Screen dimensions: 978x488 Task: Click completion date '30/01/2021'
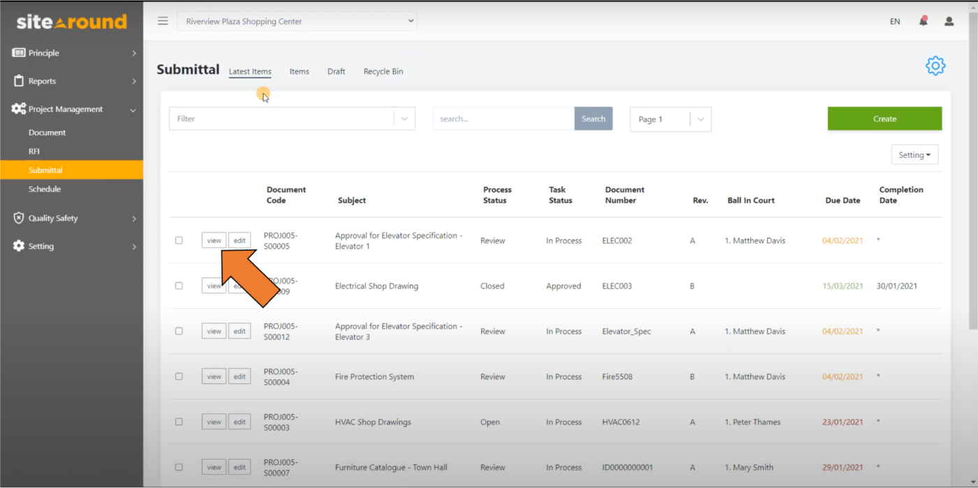point(897,286)
